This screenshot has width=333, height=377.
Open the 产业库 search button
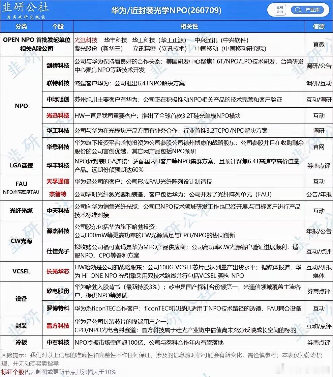[x=307, y=10]
